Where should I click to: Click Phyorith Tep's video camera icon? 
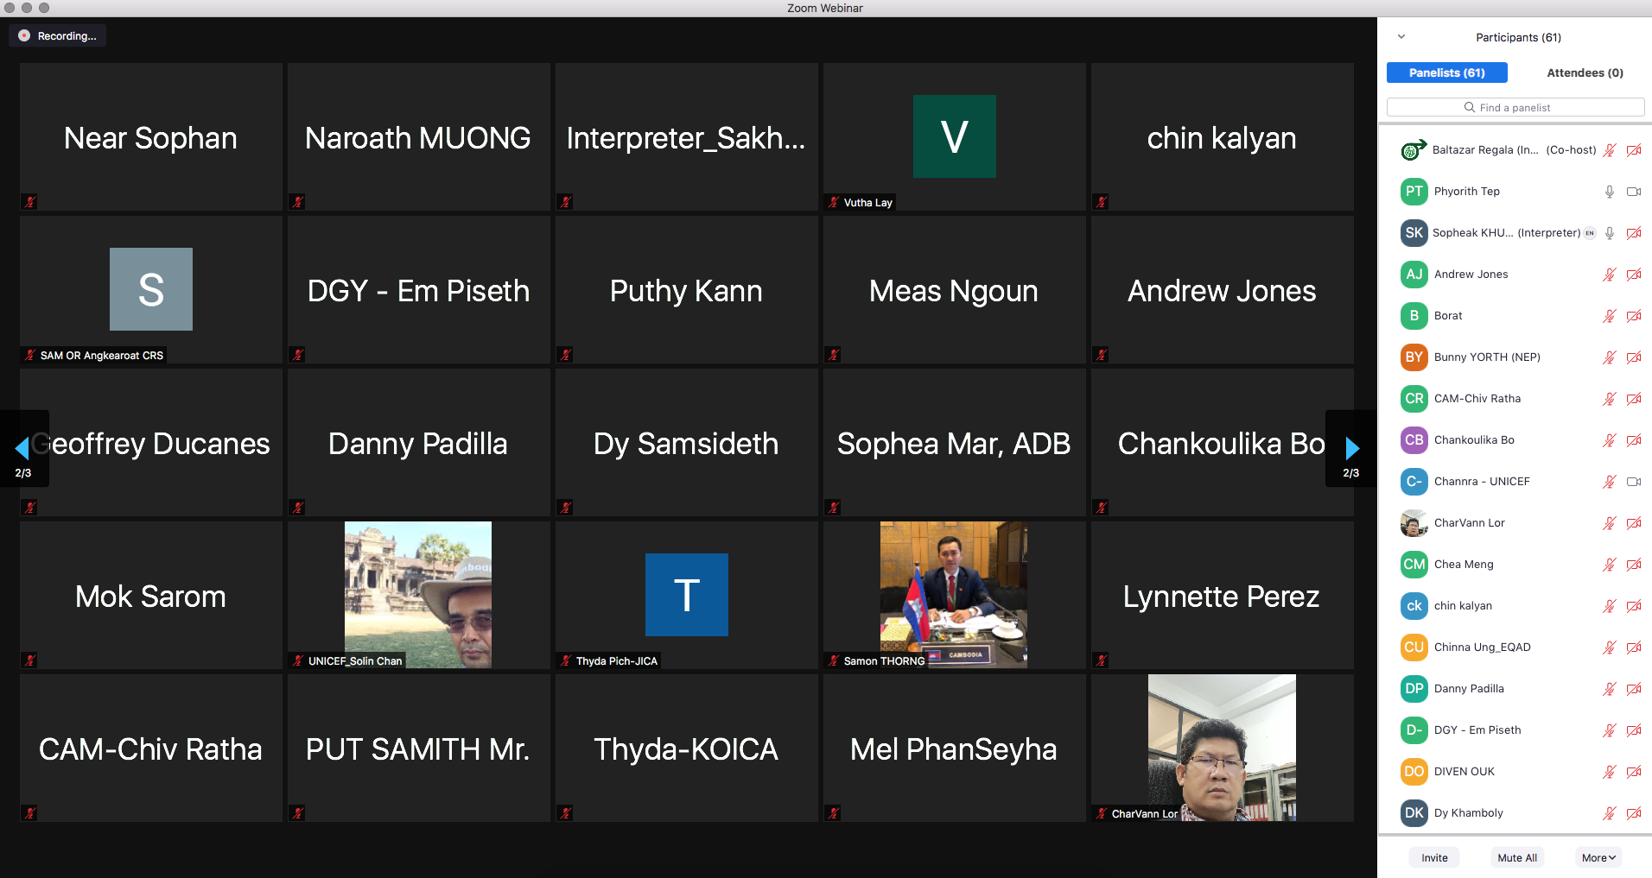(x=1633, y=192)
